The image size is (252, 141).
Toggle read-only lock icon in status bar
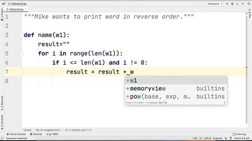click(x=226, y=138)
